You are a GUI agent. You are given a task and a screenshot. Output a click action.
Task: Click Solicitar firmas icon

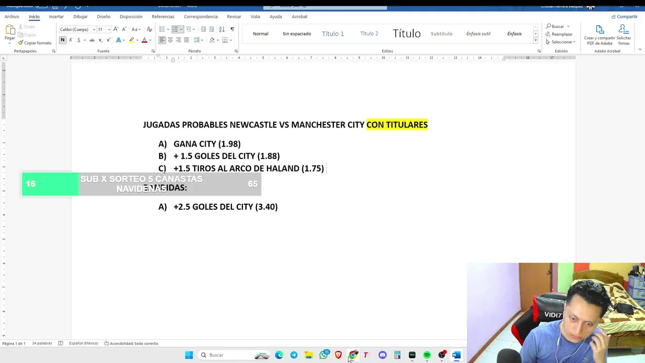[x=624, y=35]
